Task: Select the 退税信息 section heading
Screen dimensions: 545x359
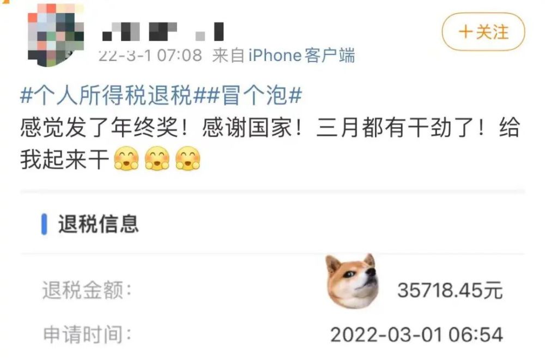Action: [98, 224]
